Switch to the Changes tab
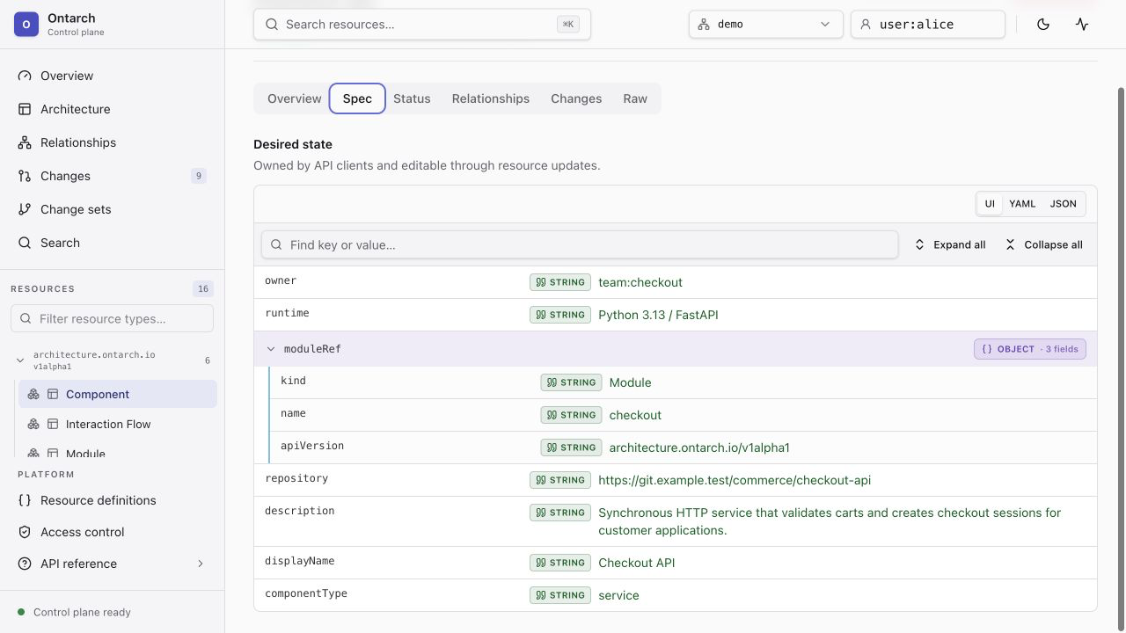The width and height of the screenshot is (1126, 633). pyautogui.click(x=576, y=98)
